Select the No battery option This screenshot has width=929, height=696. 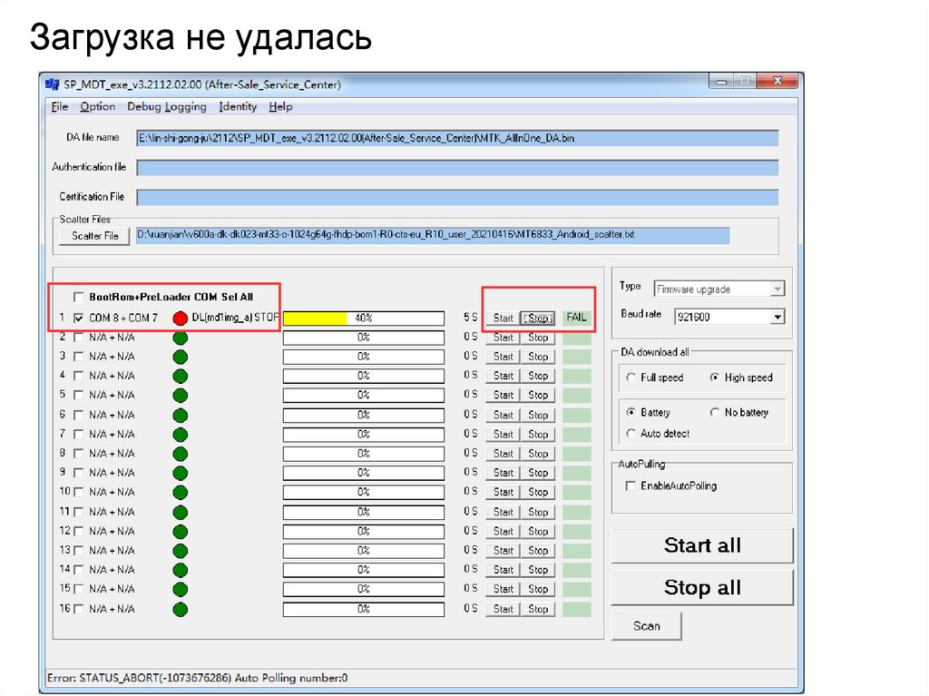tap(715, 412)
